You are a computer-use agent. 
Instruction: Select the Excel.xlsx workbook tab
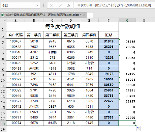[x=43, y=15]
